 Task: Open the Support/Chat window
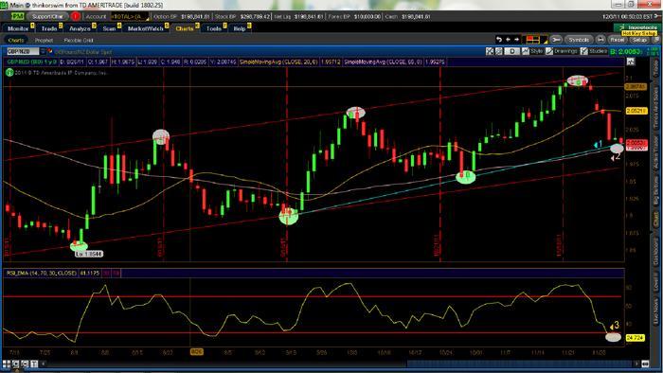(x=47, y=16)
